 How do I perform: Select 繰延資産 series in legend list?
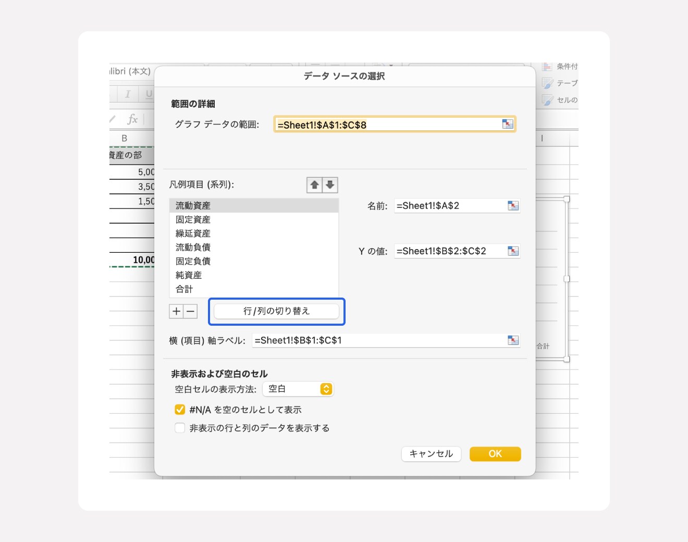click(254, 233)
